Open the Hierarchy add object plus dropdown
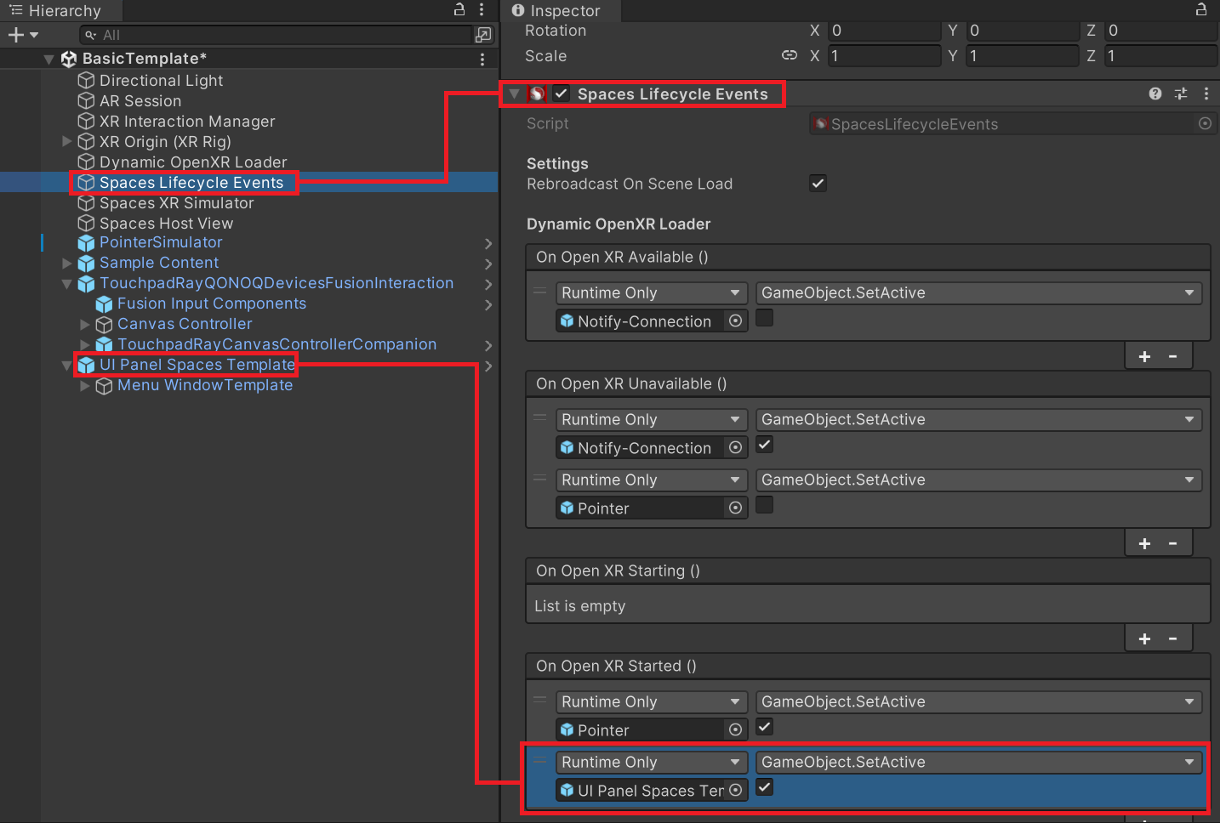Screen dimensions: 1220x823 pos(23,35)
